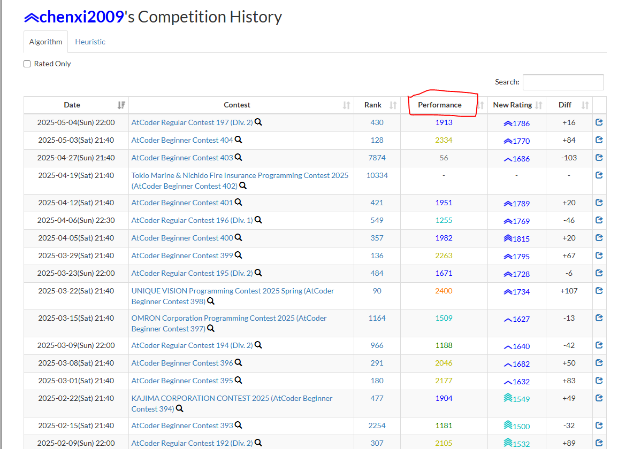Click performance value 2334
Image resolution: width=618 pixels, height=449 pixels.
tap(444, 140)
